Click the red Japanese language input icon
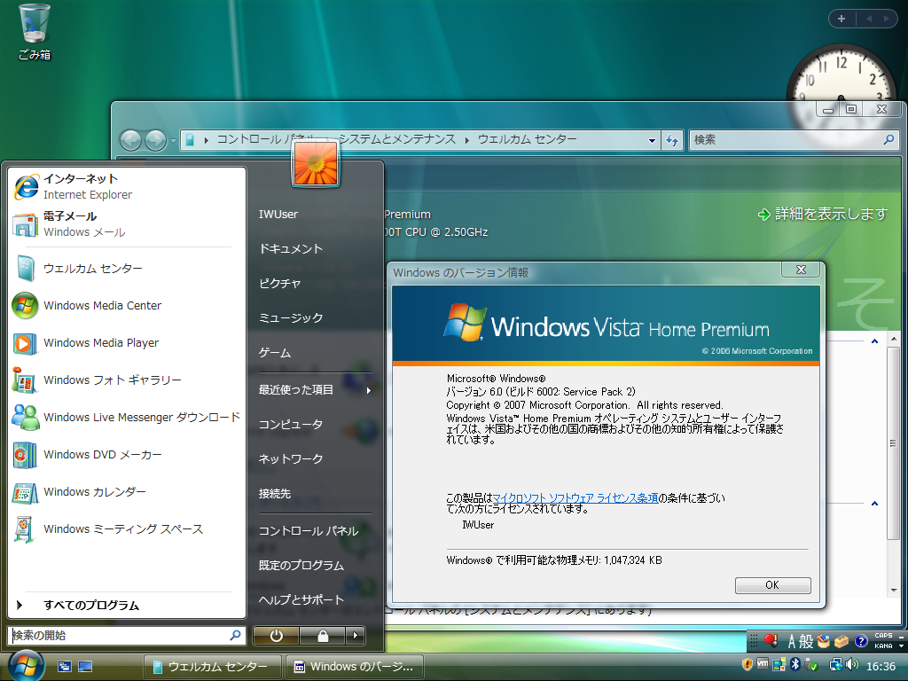 [771, 640]
